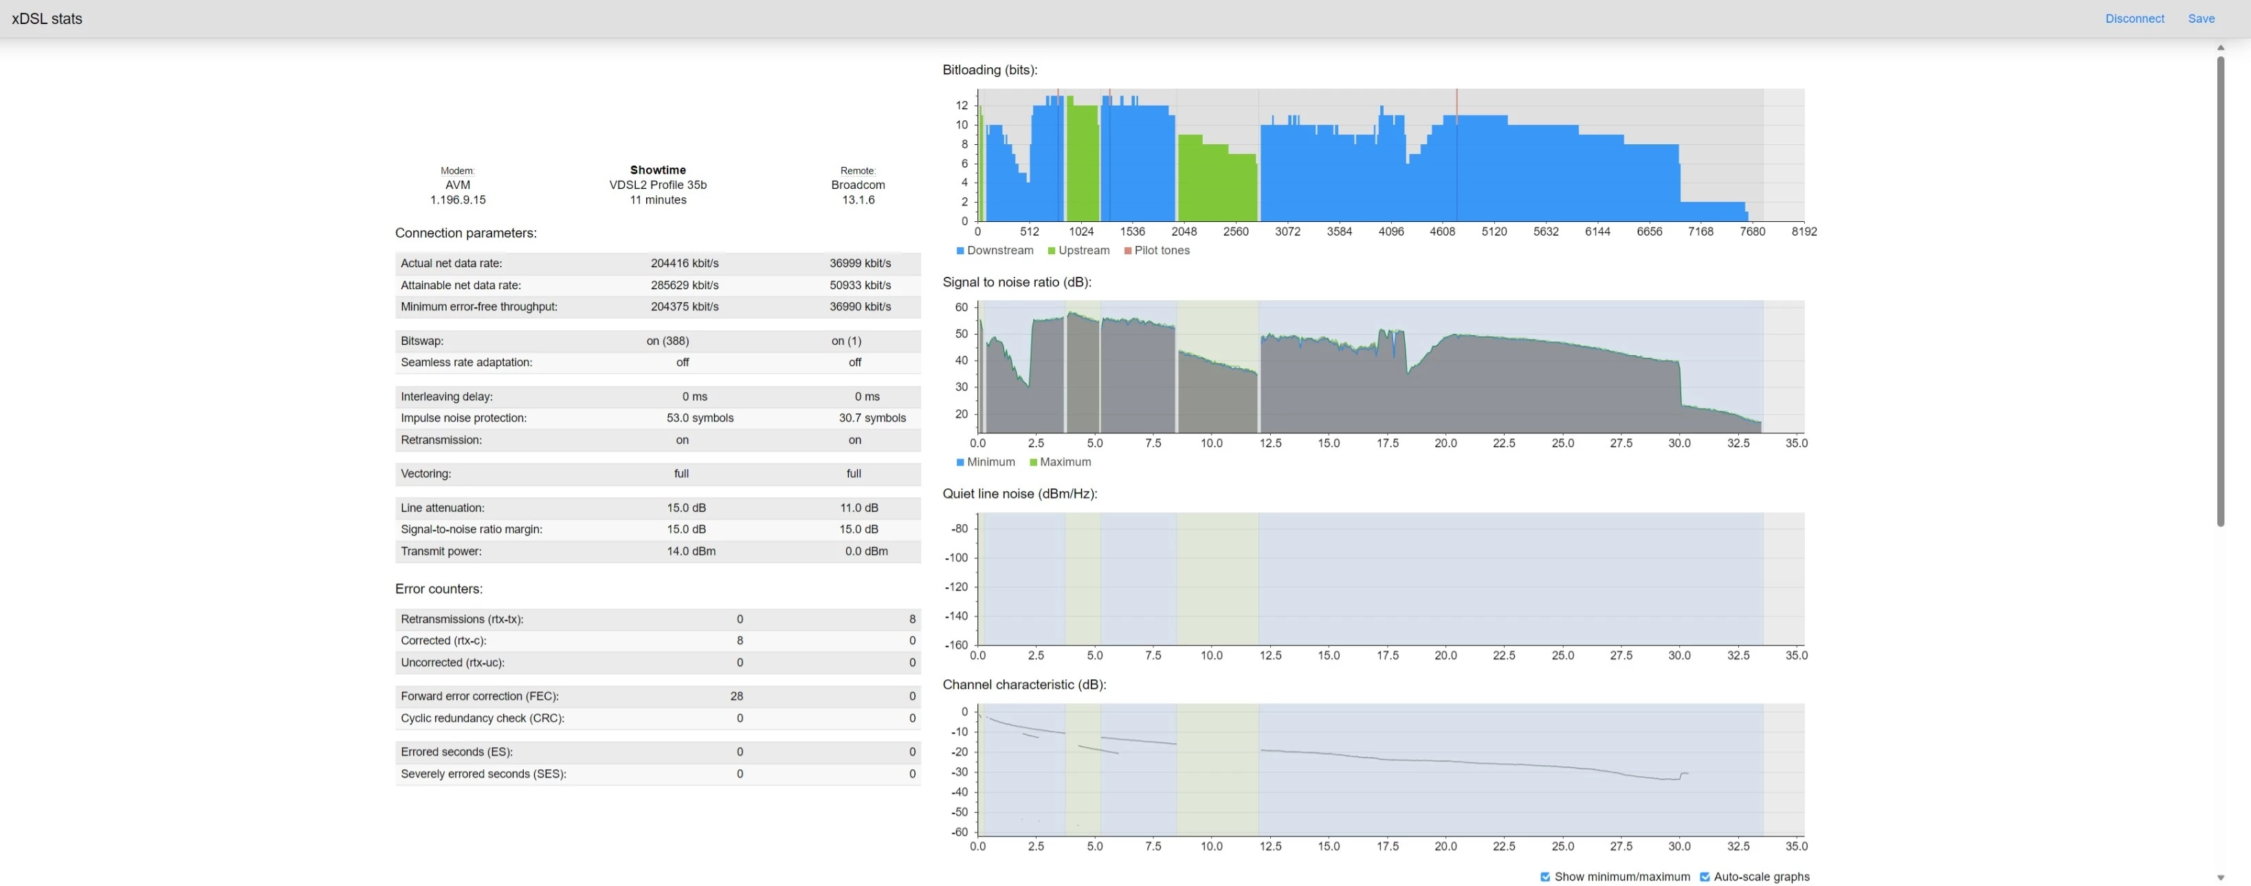Click the xDSL stats page title
This screenshot has width=2251, height=886.
pos(47,19)
